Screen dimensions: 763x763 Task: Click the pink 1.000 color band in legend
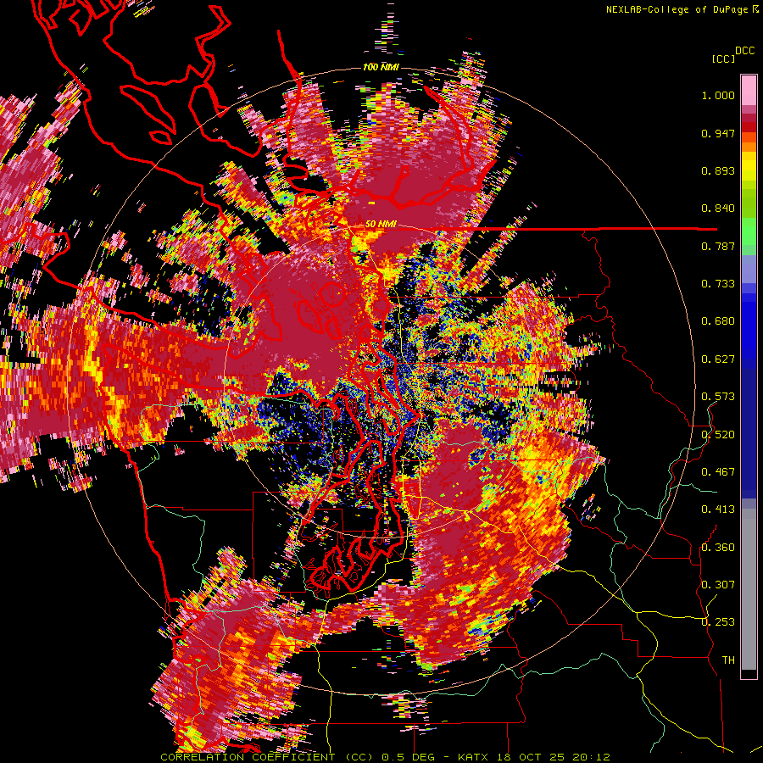pos(749,91)
